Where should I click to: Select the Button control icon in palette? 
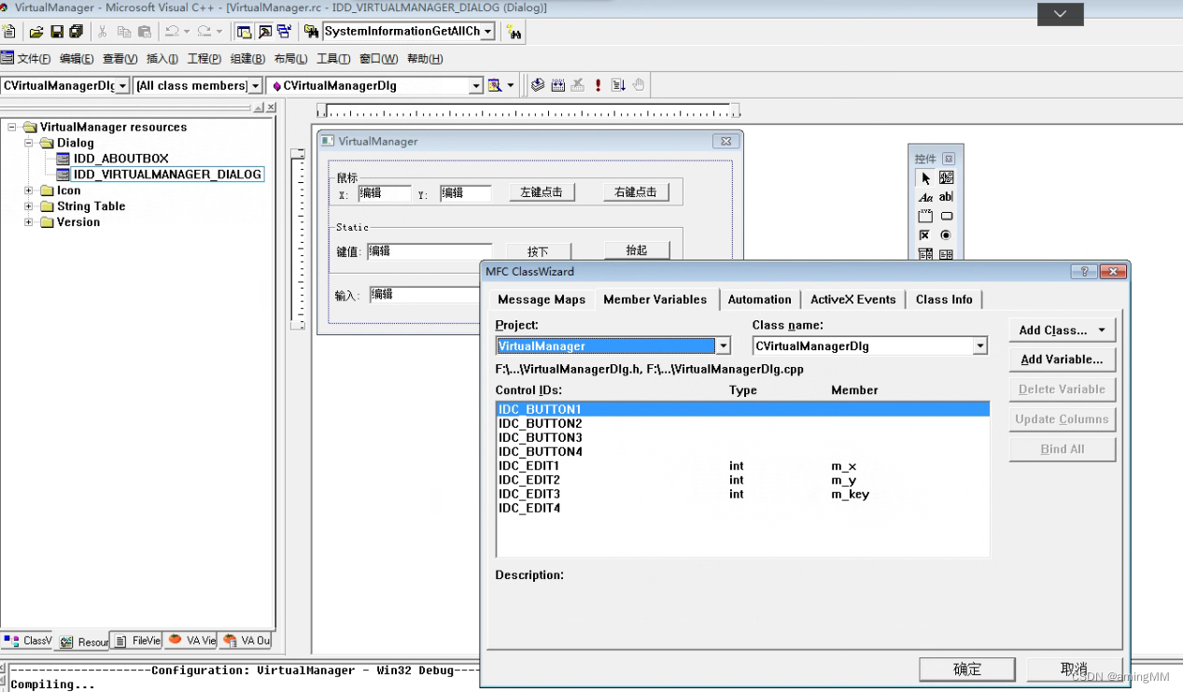946,216
